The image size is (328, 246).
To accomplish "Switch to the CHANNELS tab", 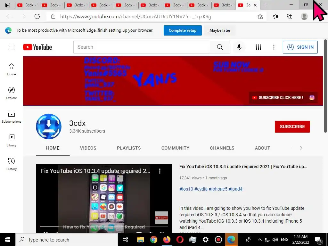I will 222,148.
